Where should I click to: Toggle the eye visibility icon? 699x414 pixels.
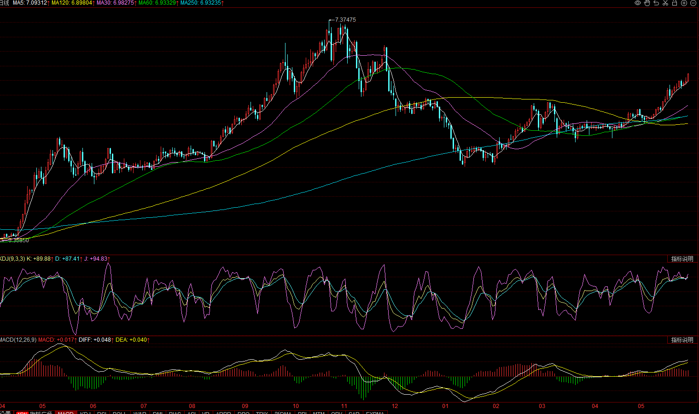pos(638,3)
